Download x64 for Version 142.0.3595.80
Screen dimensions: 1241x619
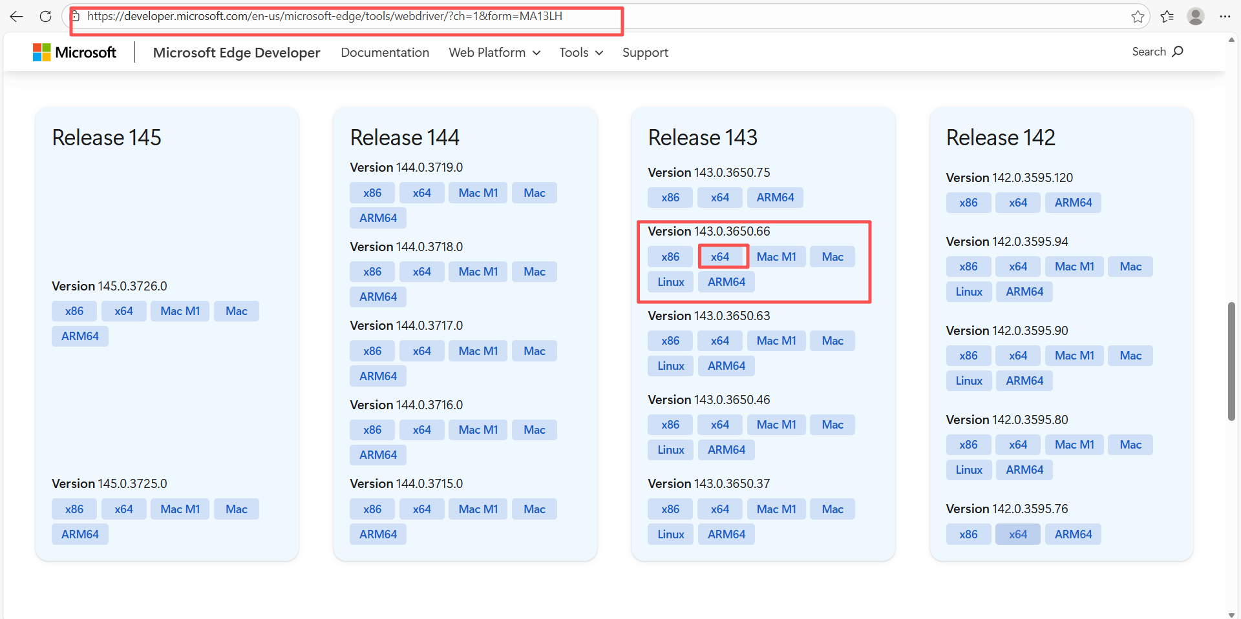[1018, 445]
